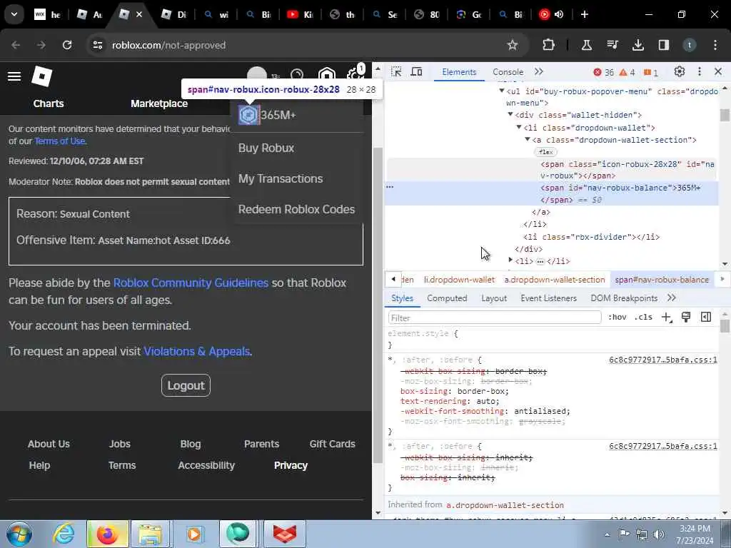Open DevTools customize three-dot menu

click(x=700, y=72)
